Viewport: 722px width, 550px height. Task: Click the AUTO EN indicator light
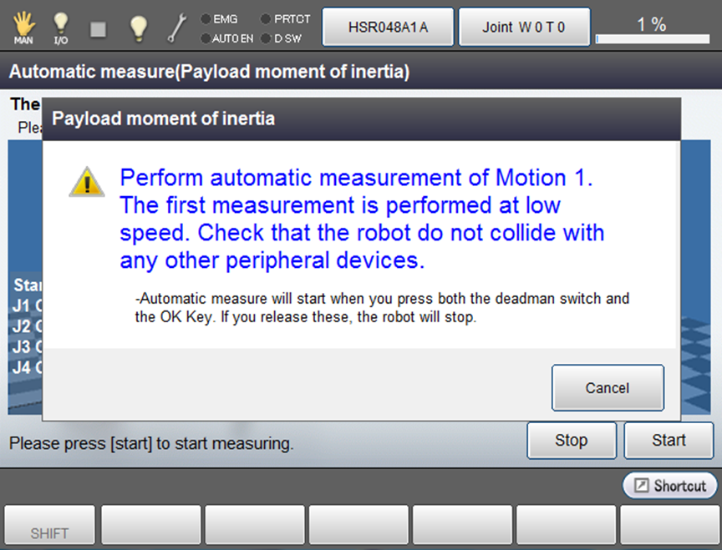[x=206, y=38]
